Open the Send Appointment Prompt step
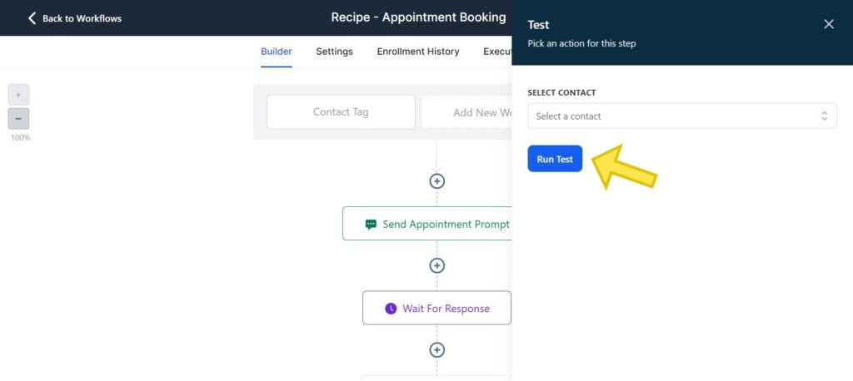Image resolution: width=853 pixels, height=381 pixels. click(x=446, y=225)
